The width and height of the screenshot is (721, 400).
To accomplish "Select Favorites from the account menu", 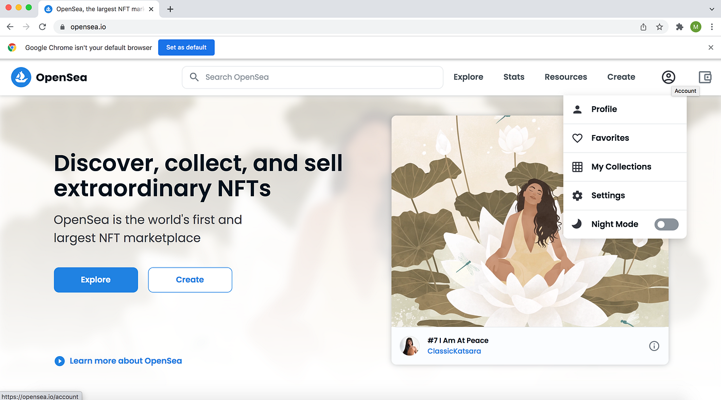I will pyautogui.click(x=625, y=138).
